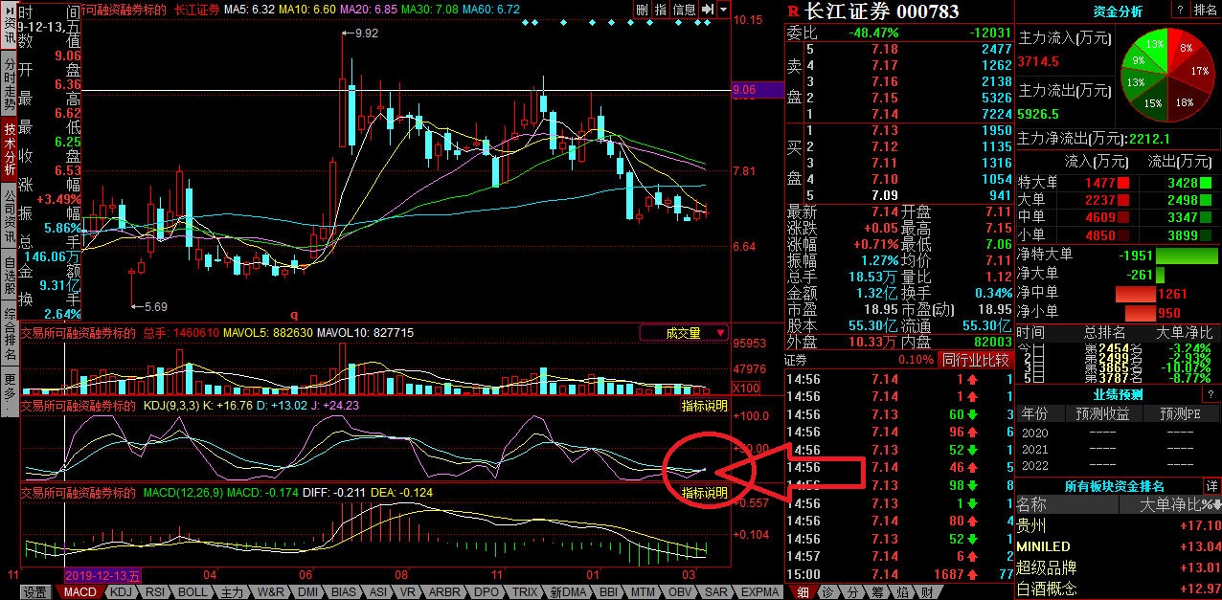This screenshot has width=1222, height=600.
Task: Switch to the EXPMA indicator tab
Action: (760, 592)
